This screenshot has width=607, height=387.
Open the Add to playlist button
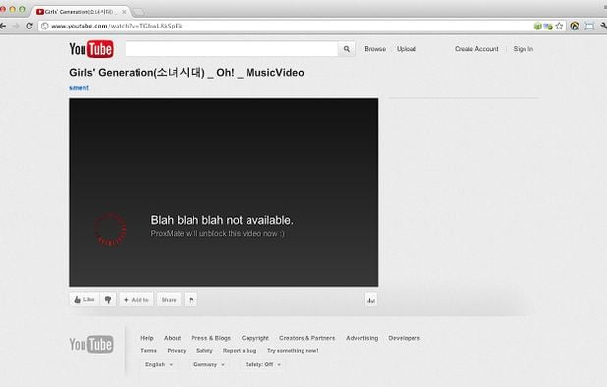(137, 300)
